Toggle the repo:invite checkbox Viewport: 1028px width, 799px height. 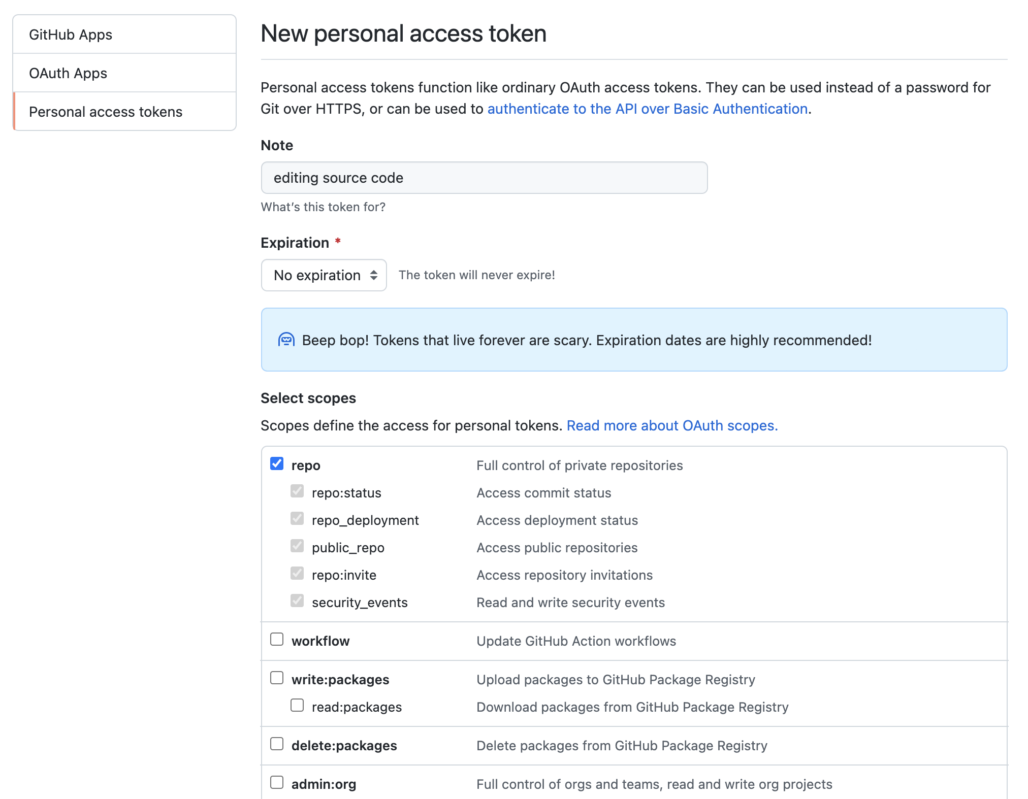coord(297,573)
